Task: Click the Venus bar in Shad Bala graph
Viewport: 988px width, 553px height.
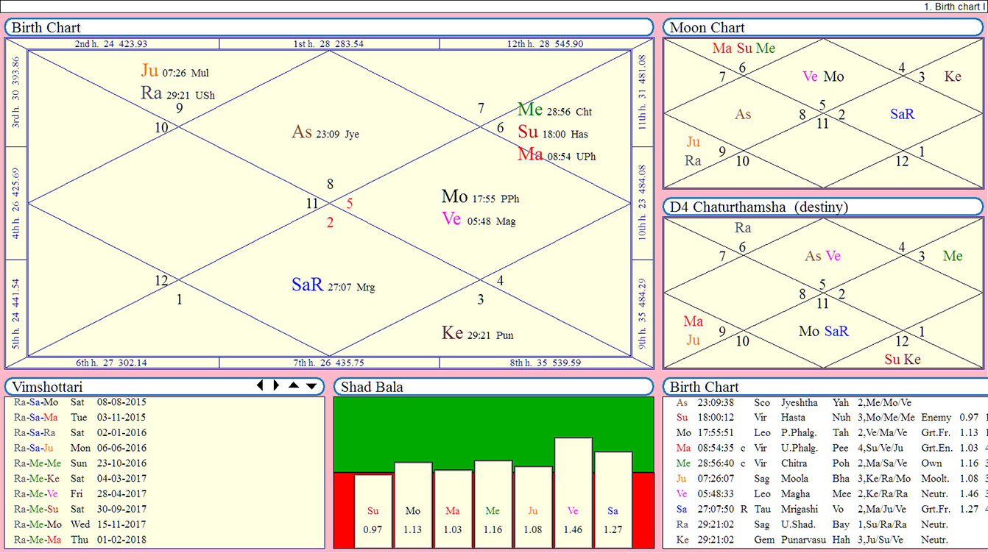Action: 574,493
